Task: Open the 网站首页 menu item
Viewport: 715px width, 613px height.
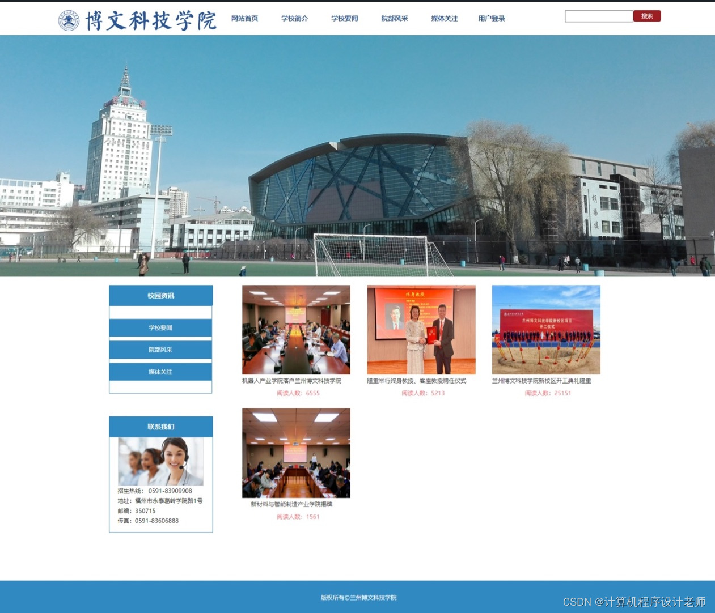Action: (244, 18)
